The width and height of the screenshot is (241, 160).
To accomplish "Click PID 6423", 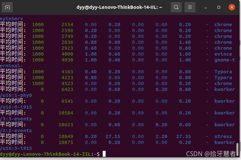I will pos(67,89).
